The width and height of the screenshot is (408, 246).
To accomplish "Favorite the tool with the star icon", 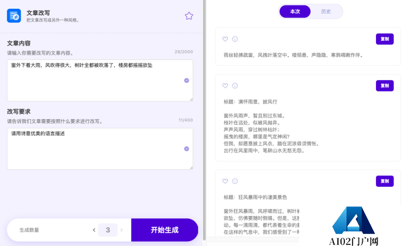I will point(189,16).
